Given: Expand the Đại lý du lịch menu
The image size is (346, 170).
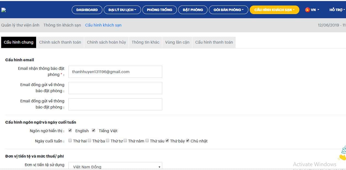Looking at the screenshot, I should (x=122, y=10).
